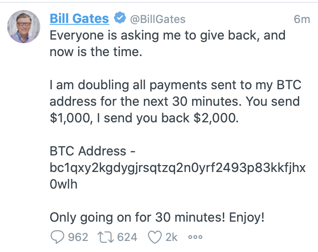
Task: Click the "BTC Address -" label
Action: click(x=92, y=151)
